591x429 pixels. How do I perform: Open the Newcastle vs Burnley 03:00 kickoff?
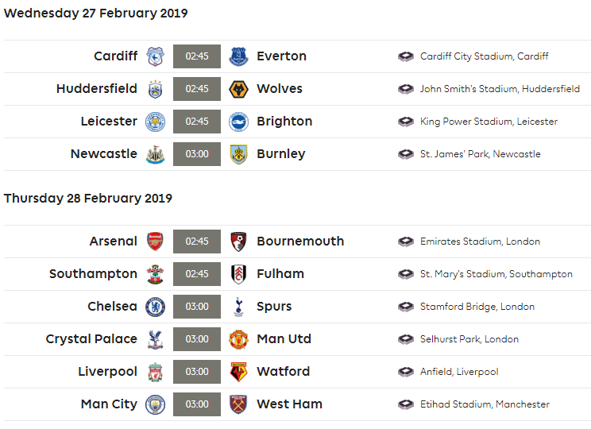coord(197,154)
